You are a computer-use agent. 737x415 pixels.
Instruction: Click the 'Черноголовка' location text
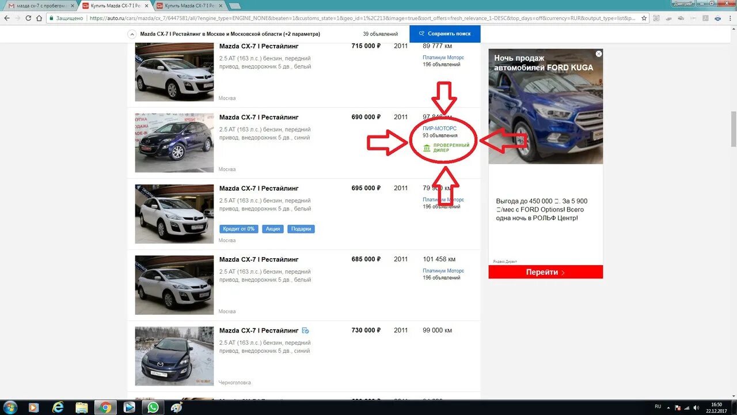pos(235,383)
